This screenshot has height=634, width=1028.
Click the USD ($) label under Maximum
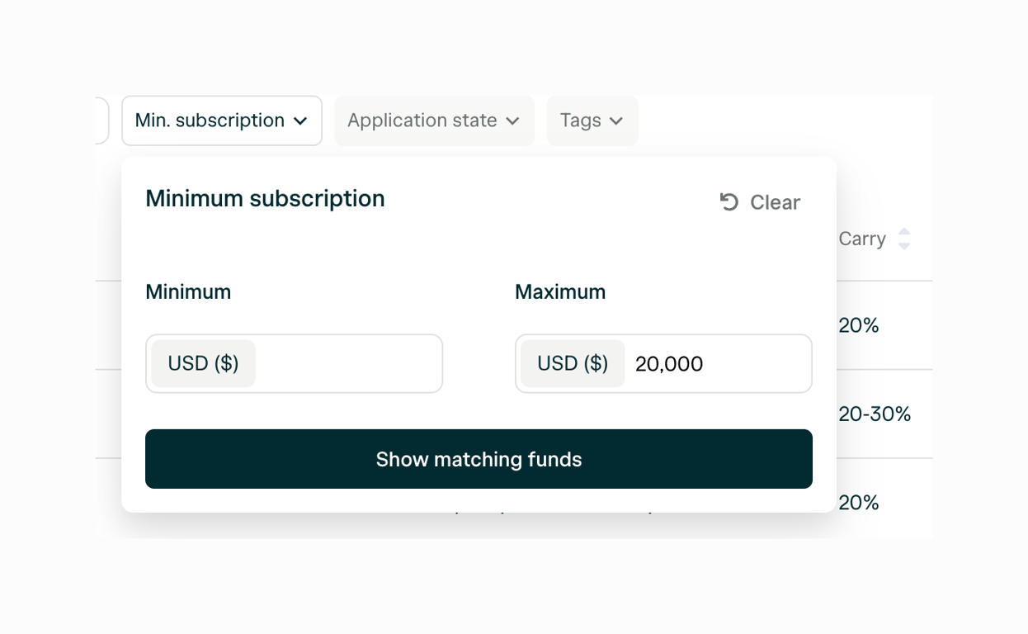(573, 364)
